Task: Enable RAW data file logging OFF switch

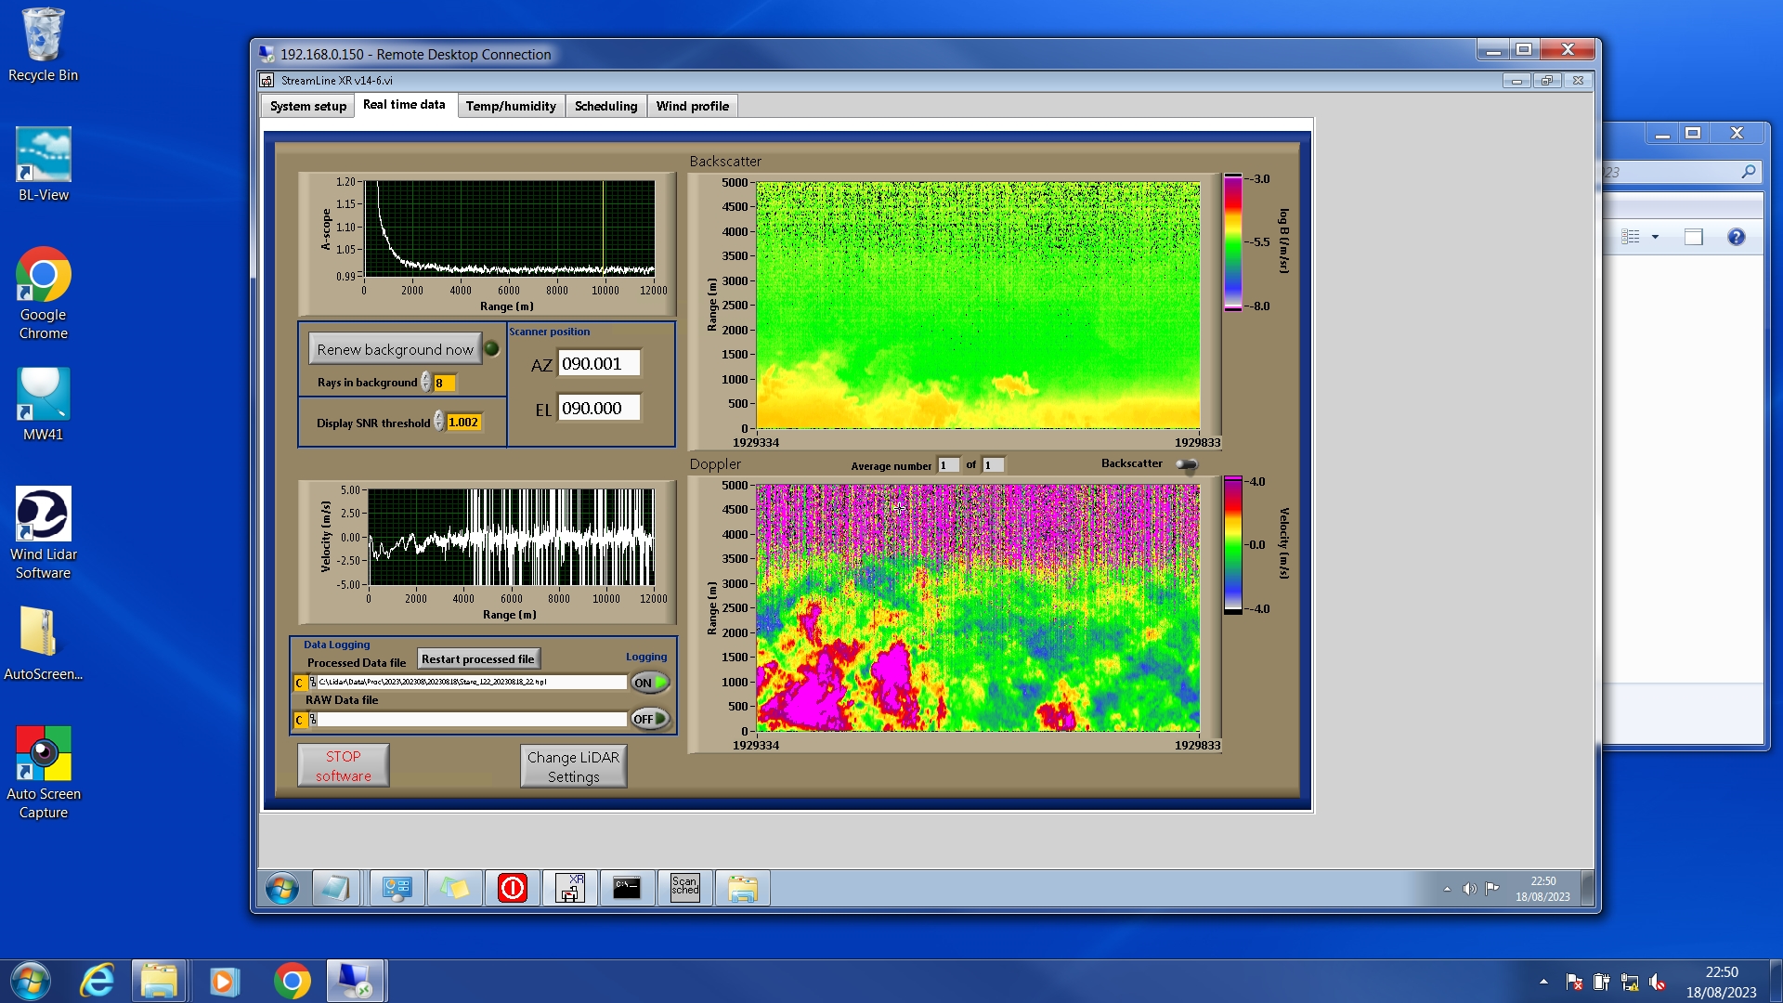Action: point(649,719)
